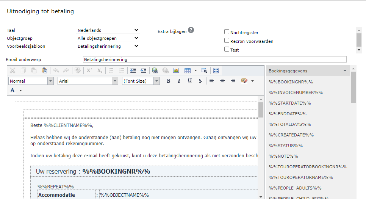Collapse the Boekingsgegevens section
The image size is (366, 199).
345,71
